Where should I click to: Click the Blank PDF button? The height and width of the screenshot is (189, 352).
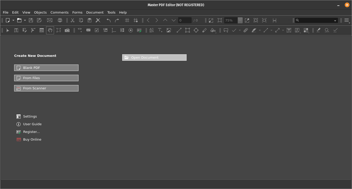[46, 68]
